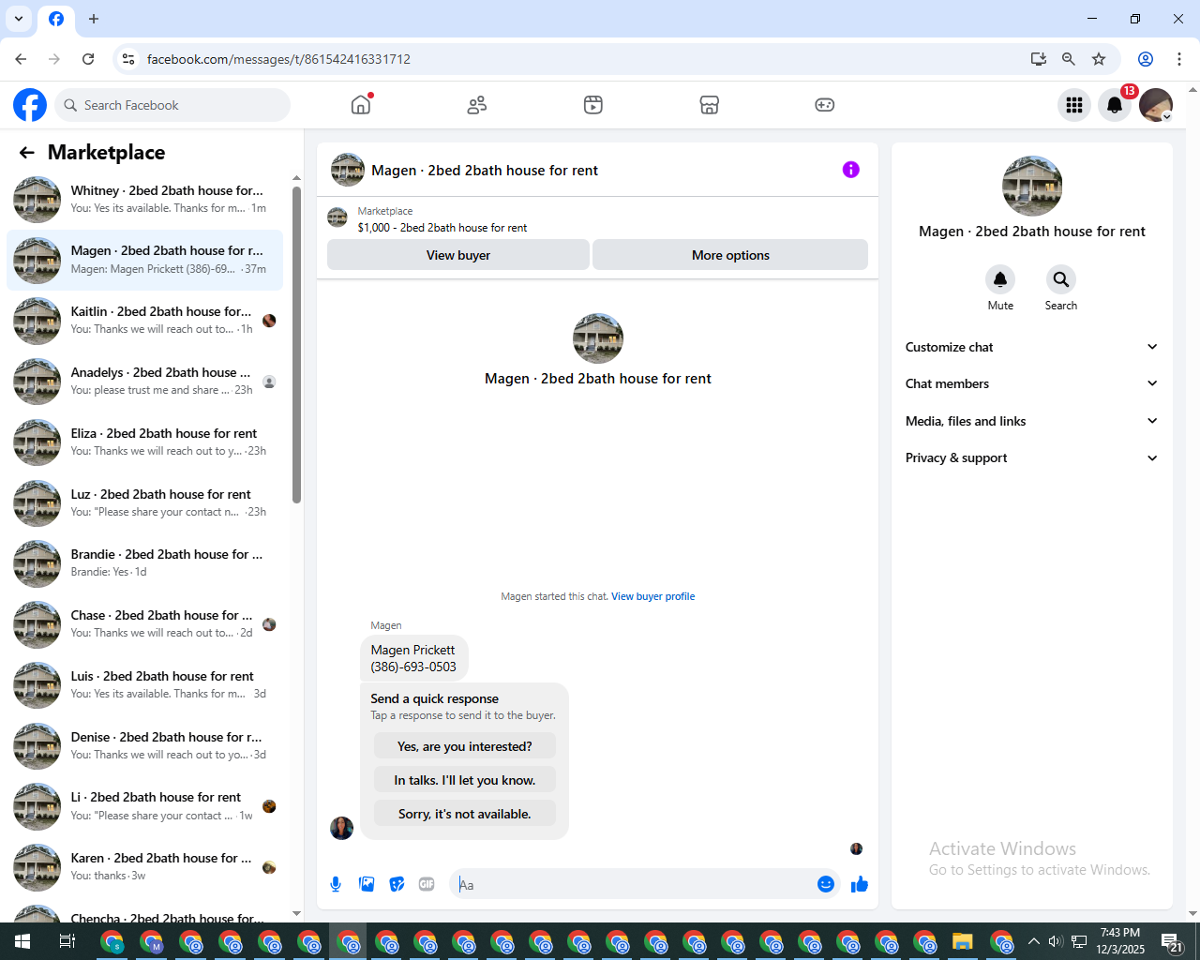Show hidden system tray icons

tap(1033, 941)
